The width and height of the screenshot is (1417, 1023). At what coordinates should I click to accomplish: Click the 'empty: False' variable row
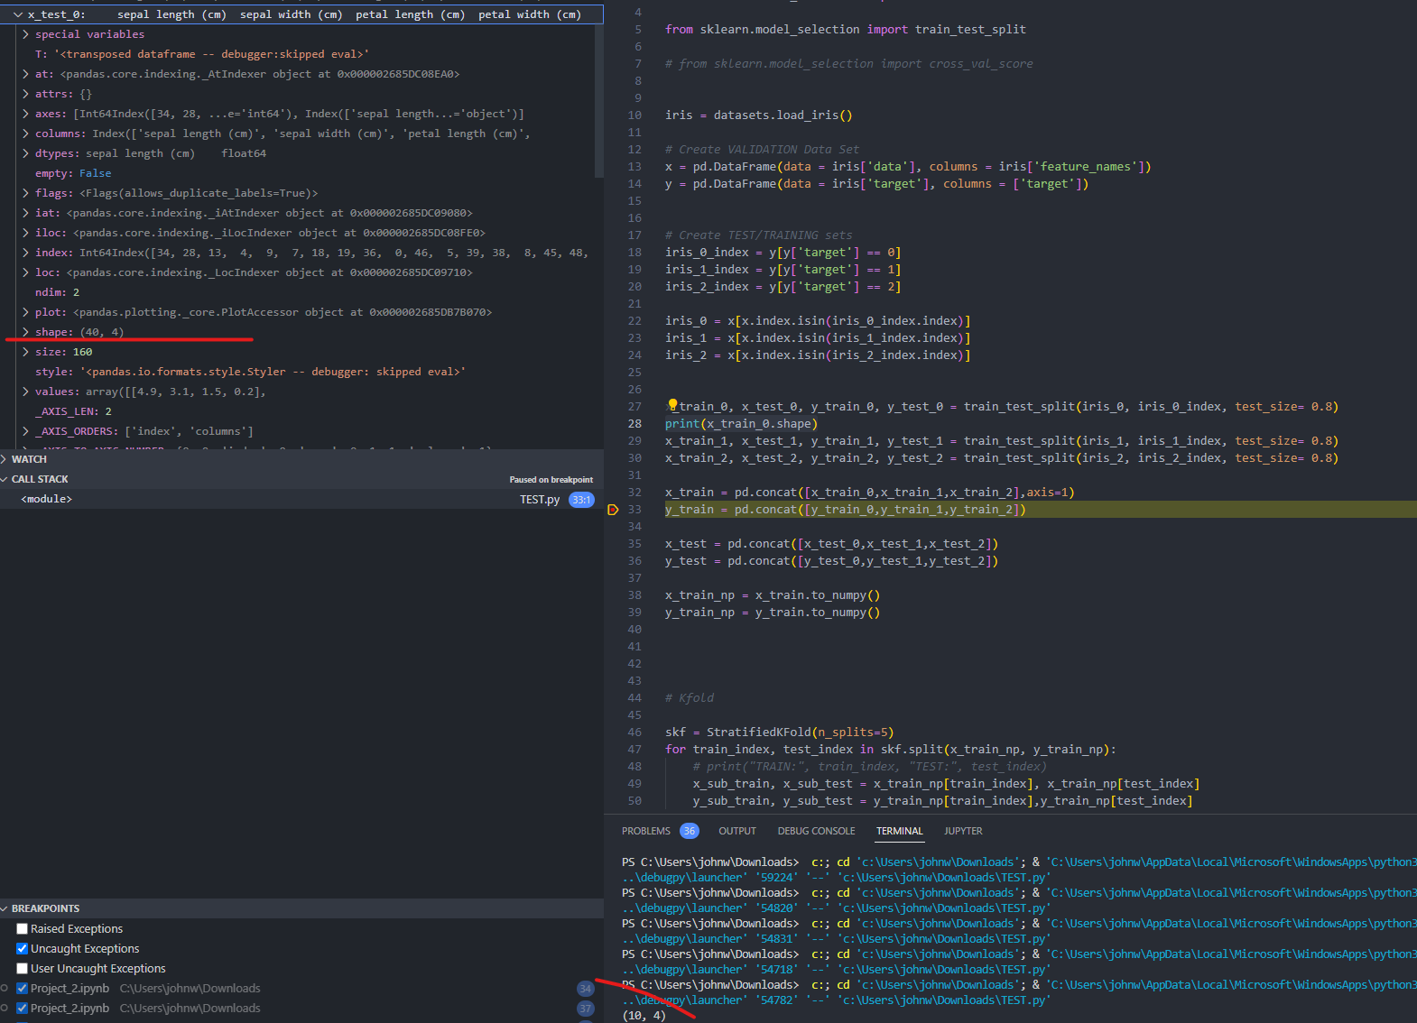(x=301, y=173)
